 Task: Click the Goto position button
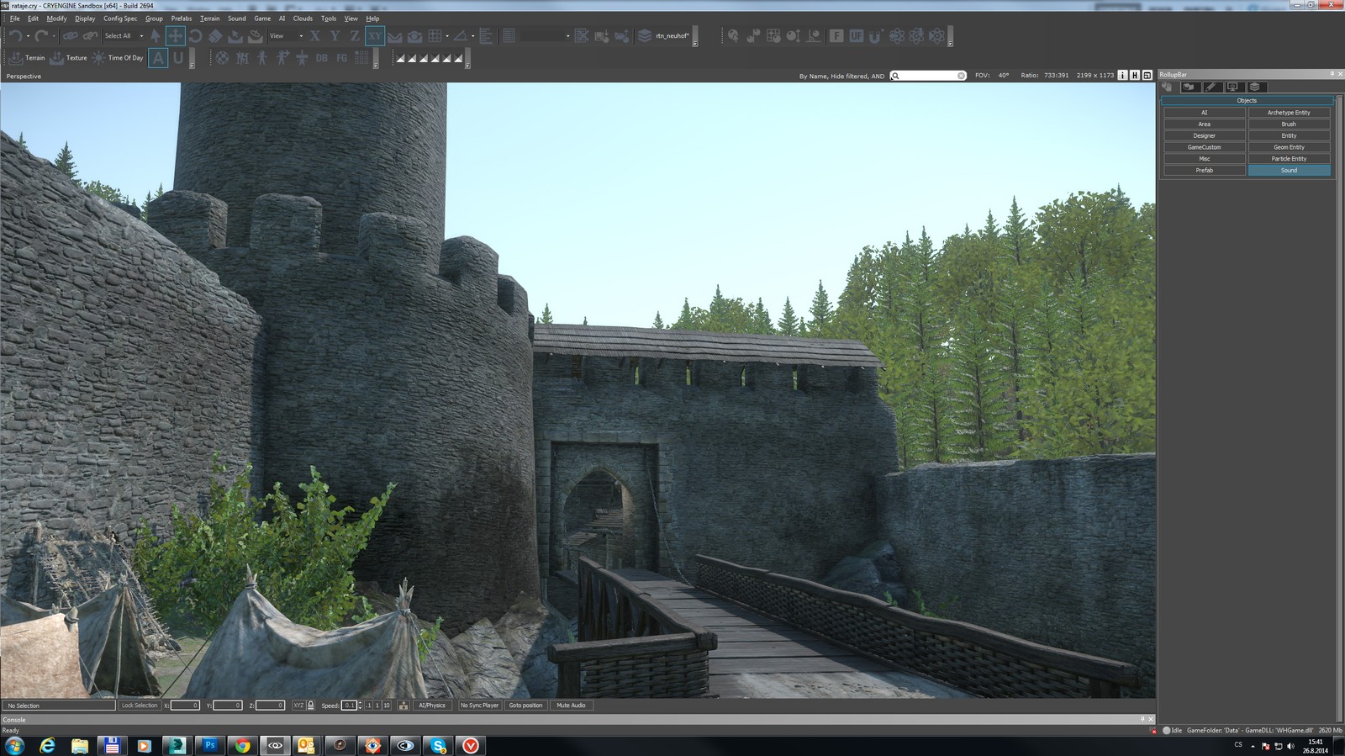point(525,706)
